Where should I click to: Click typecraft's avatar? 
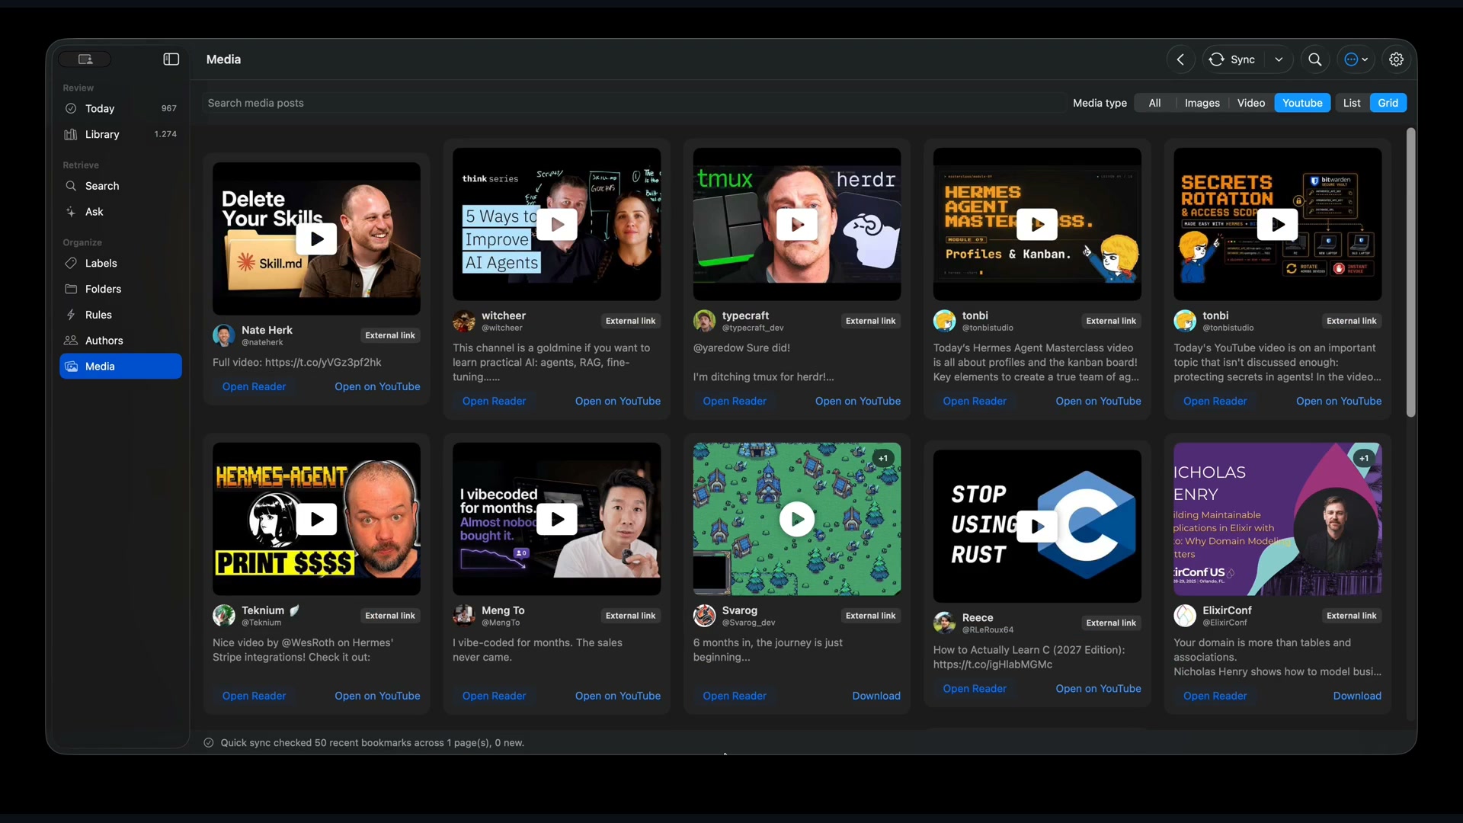point(704,322)
